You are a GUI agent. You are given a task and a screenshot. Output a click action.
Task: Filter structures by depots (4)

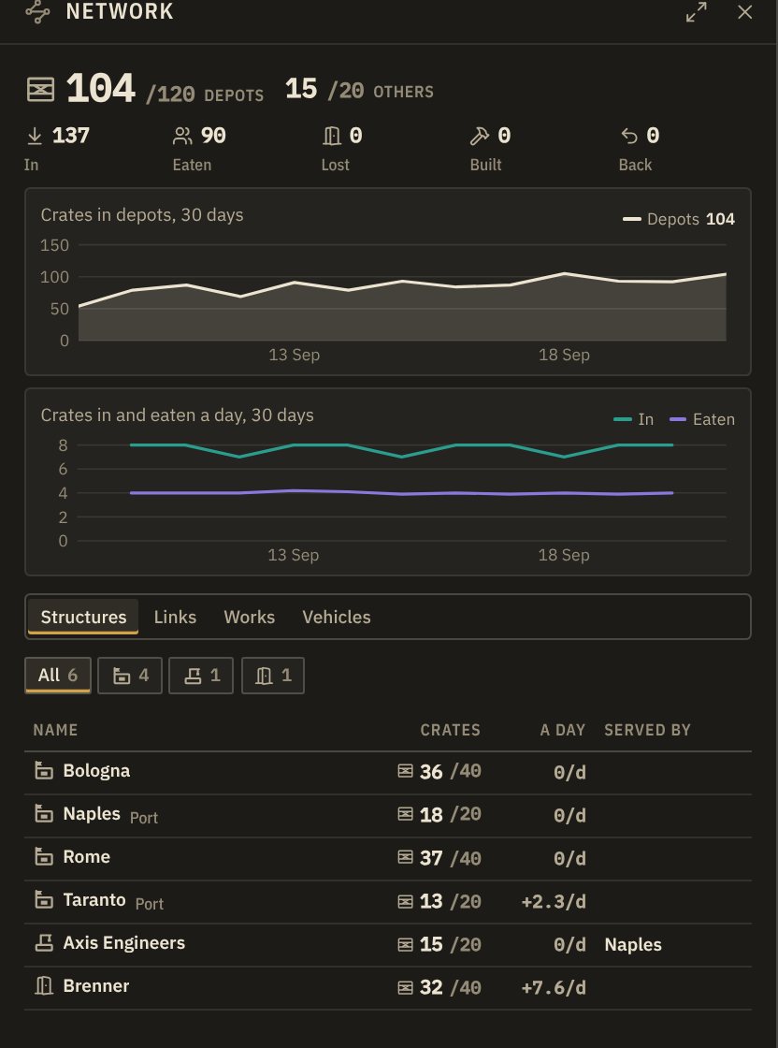[x=130, y=675]
